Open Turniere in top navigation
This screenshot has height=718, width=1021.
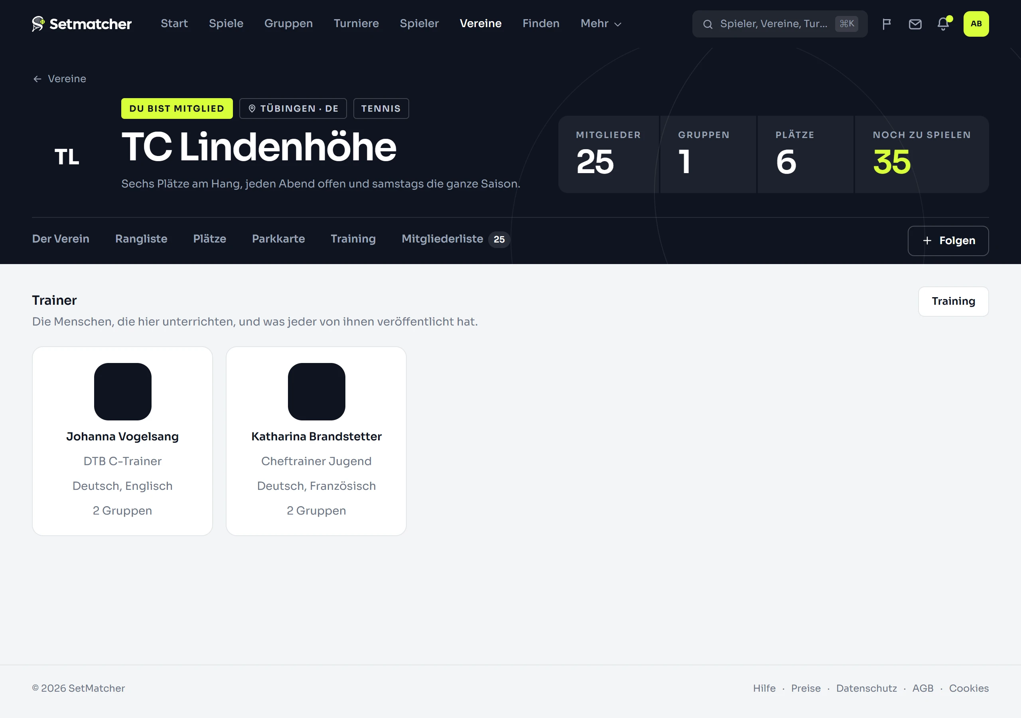[x=356, y=24]
